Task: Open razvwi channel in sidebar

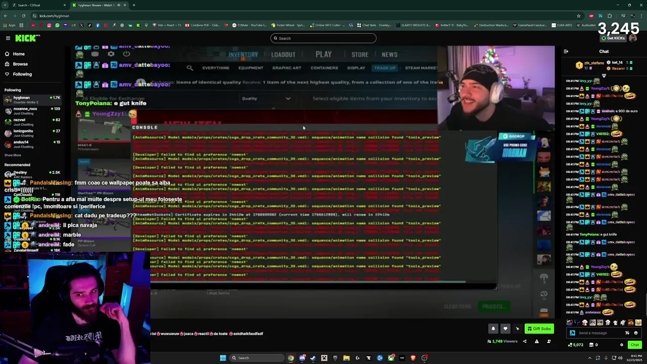Action: point(33,122)
